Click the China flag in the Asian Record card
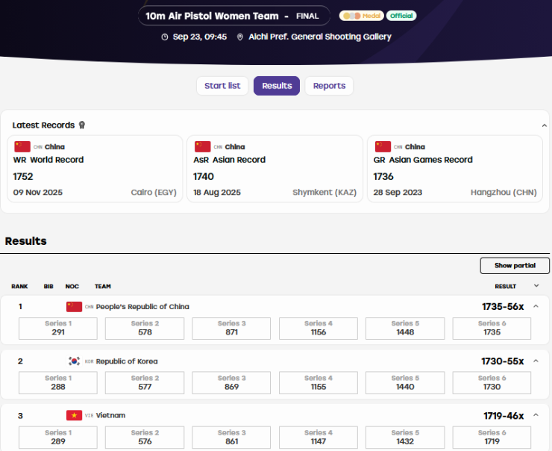The width and height of the screenshot is (552, 451). pyautogui.click(x=202, y=146)
